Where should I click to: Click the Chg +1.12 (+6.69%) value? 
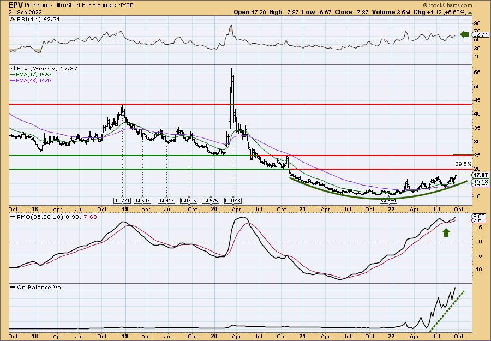click(x=440, y=12)
